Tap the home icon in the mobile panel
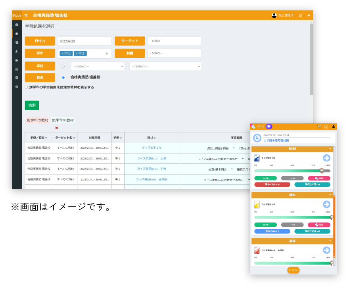The image size is (349, 288). [x=326, y=127]
